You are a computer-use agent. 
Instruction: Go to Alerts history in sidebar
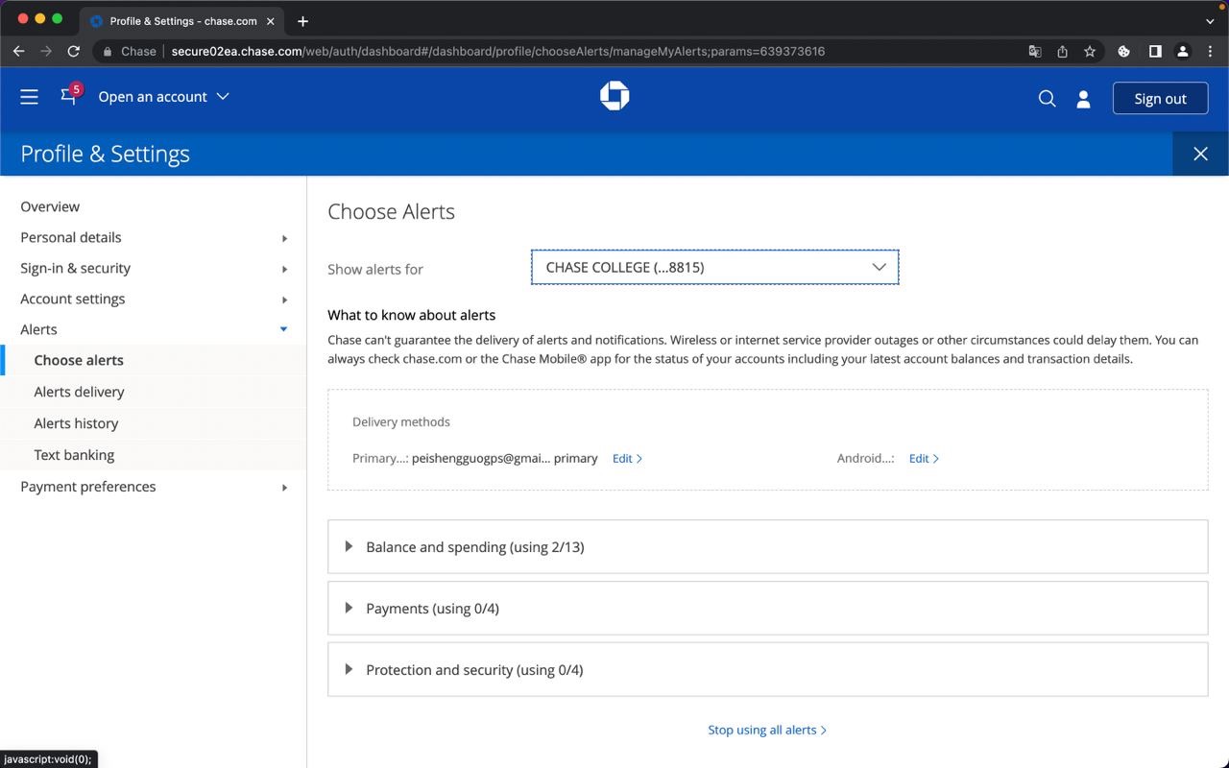(76, 423)
